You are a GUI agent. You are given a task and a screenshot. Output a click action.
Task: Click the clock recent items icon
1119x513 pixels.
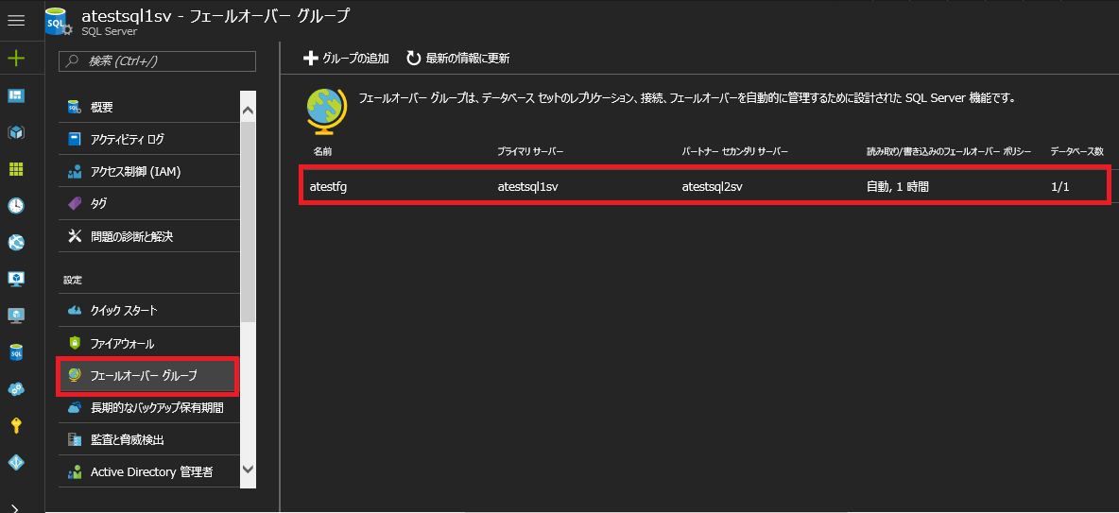point(16,206)
